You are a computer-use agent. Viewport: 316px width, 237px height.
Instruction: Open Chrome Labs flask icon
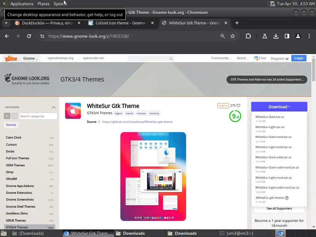264,36
